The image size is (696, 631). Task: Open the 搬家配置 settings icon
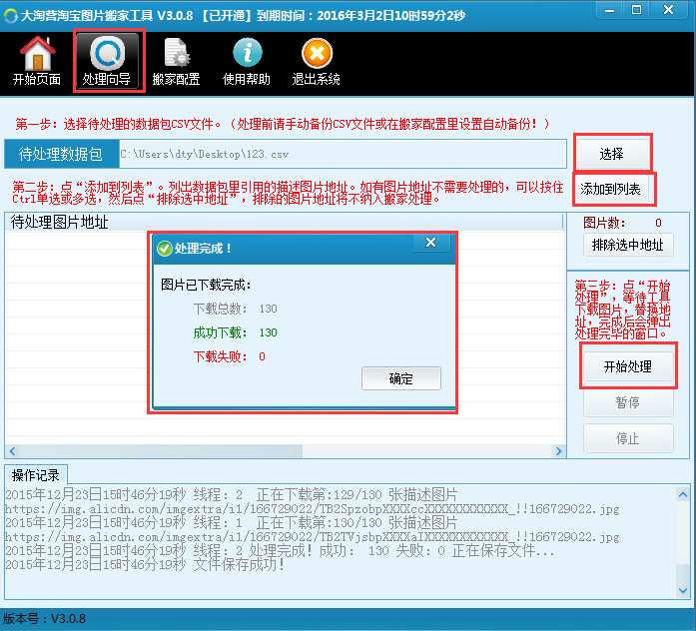coord(176,61)
